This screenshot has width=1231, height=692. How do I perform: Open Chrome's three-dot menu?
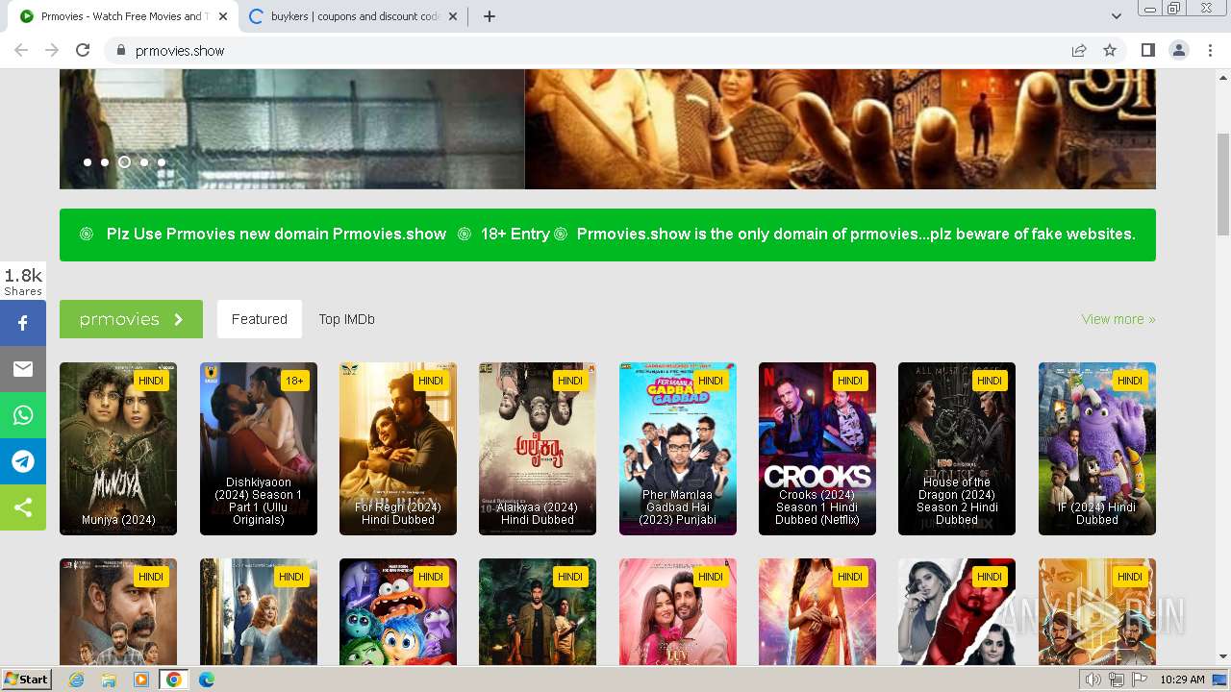(1210, 50)
